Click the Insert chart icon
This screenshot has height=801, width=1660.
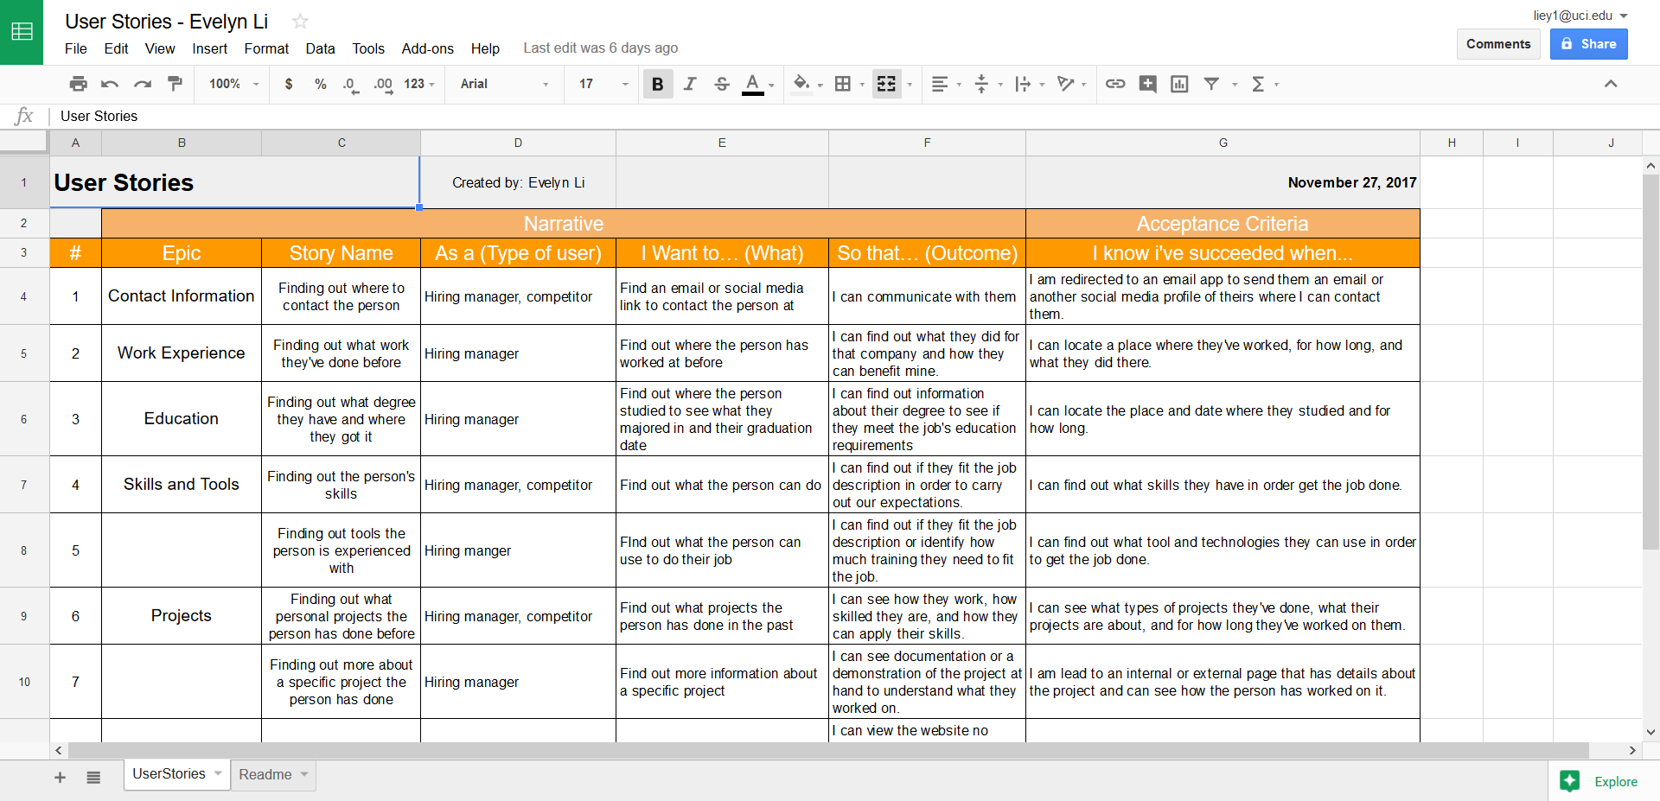tap(1179, 84)
